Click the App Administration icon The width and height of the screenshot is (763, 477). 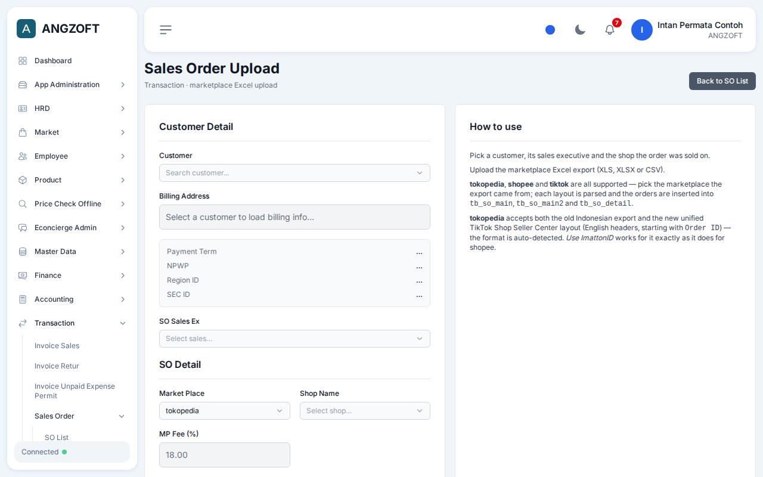click(23, 85)
